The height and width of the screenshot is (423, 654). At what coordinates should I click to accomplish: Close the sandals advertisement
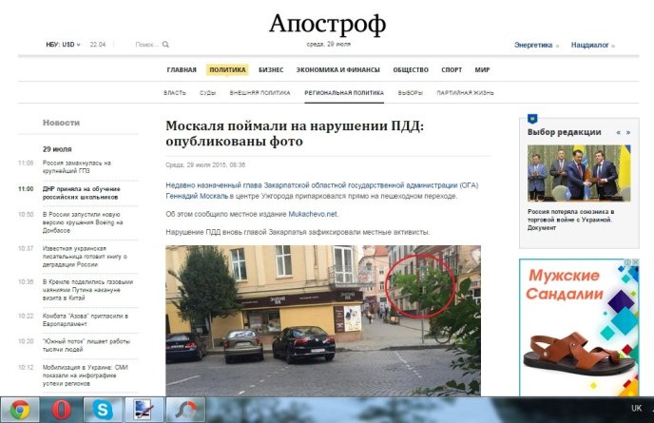coord(635,262)
